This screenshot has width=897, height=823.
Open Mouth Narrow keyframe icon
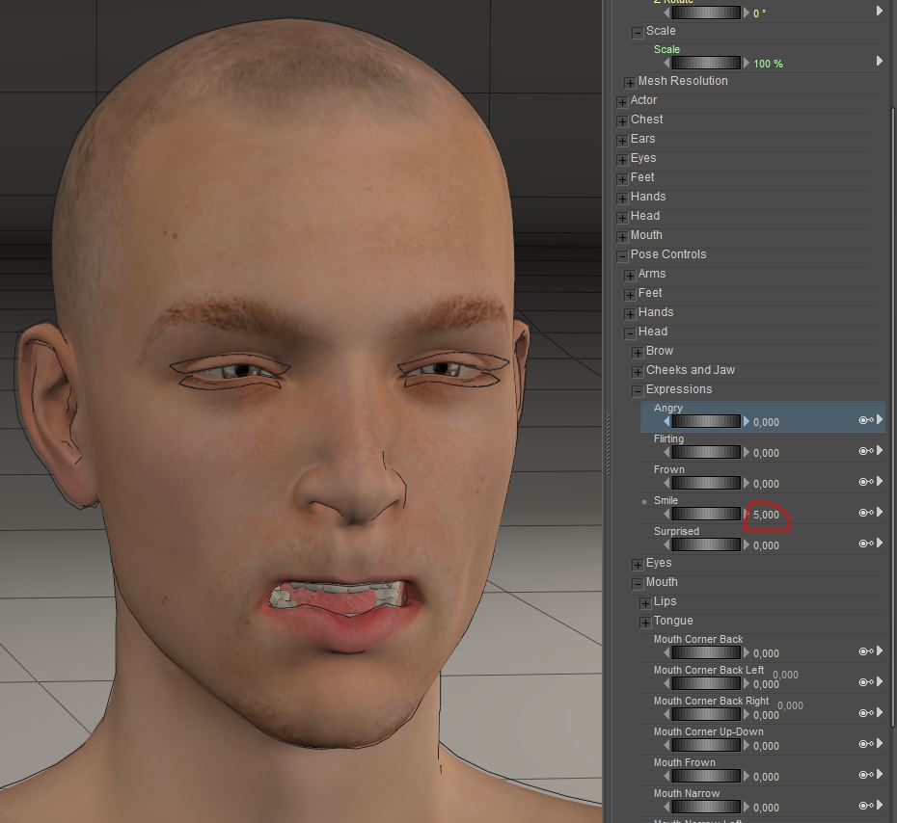pyautogui.click(x=866, y=807)
